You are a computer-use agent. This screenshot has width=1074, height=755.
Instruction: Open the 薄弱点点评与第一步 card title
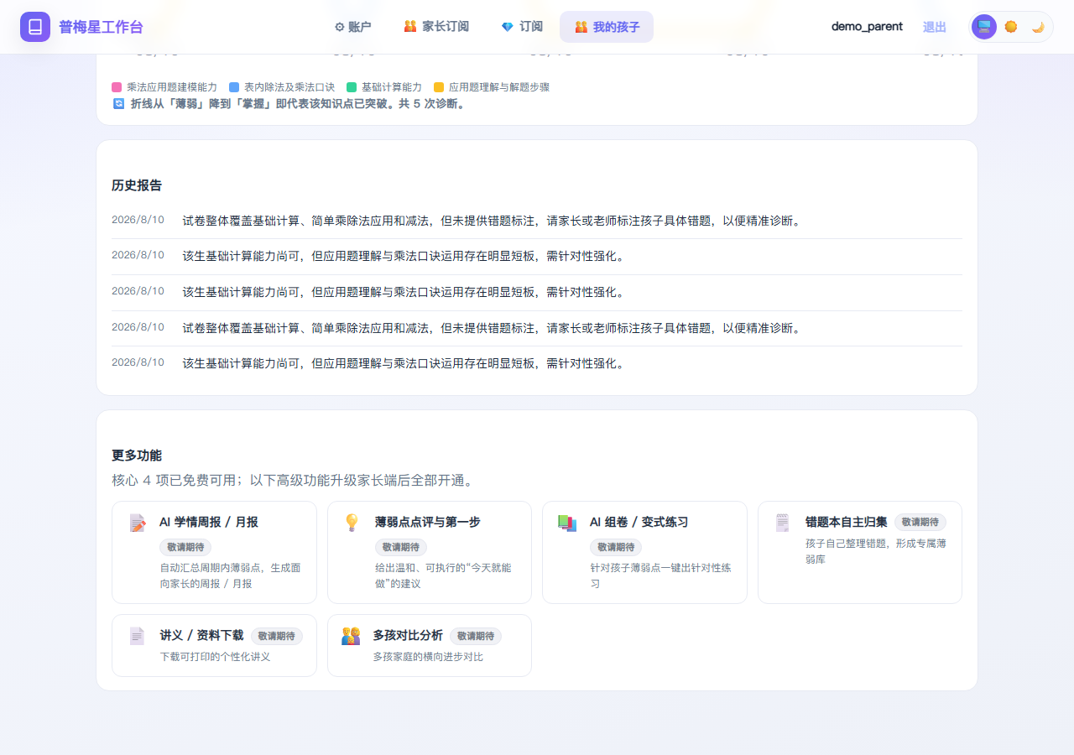[x=428, y=522]
